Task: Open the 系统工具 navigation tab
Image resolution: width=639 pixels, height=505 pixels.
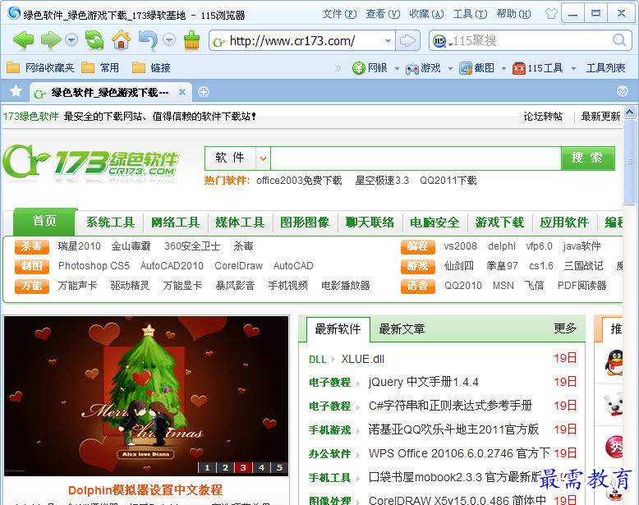Action: point(110,223)
